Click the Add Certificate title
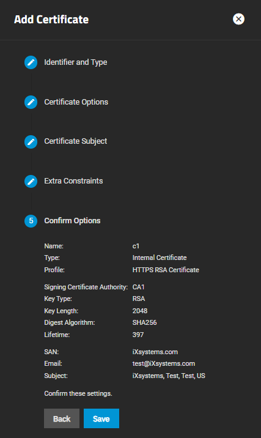 click(x=51, y=20)
